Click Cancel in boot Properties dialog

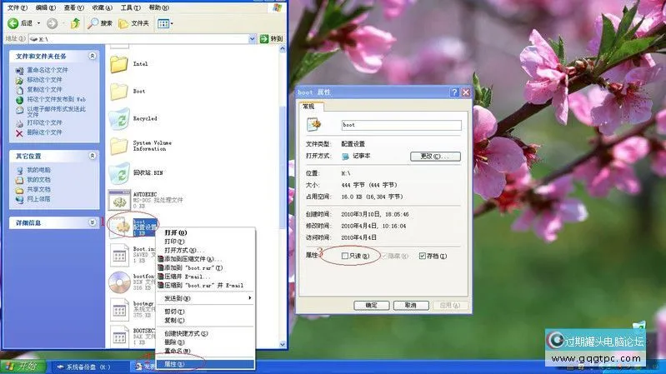pyautogui.click(x=411, y=305)
